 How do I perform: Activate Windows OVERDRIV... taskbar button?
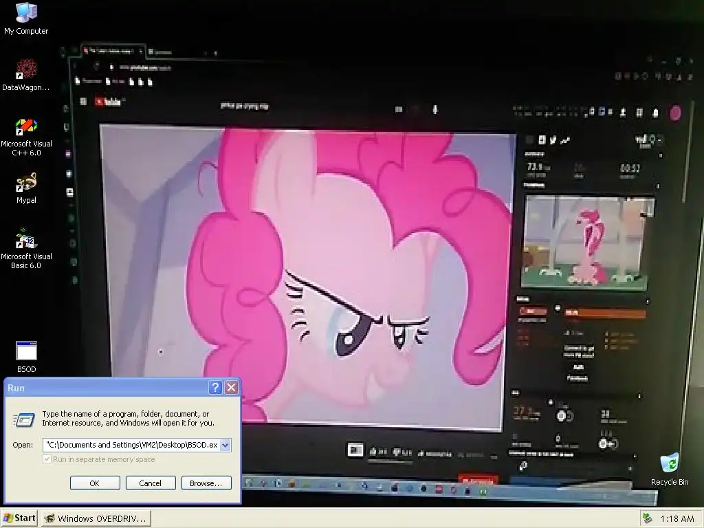point(96,518)
